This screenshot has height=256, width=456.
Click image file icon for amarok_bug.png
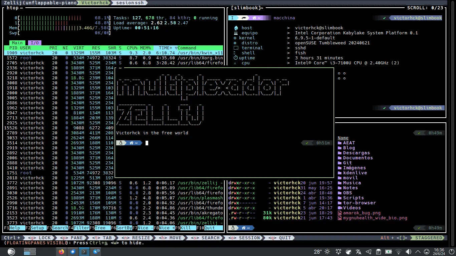coord(339,213)
